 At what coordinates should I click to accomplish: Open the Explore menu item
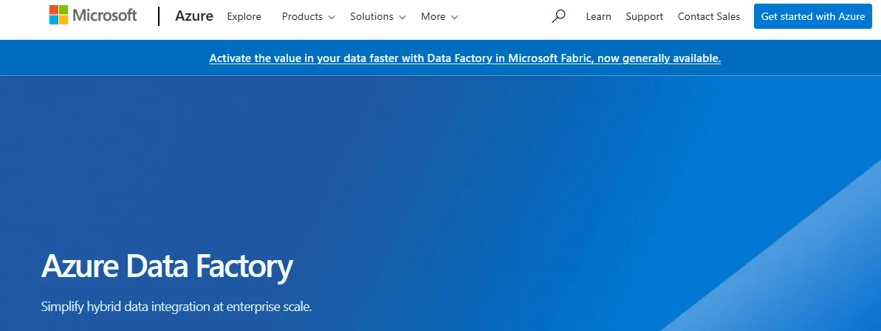click(244, 16)
